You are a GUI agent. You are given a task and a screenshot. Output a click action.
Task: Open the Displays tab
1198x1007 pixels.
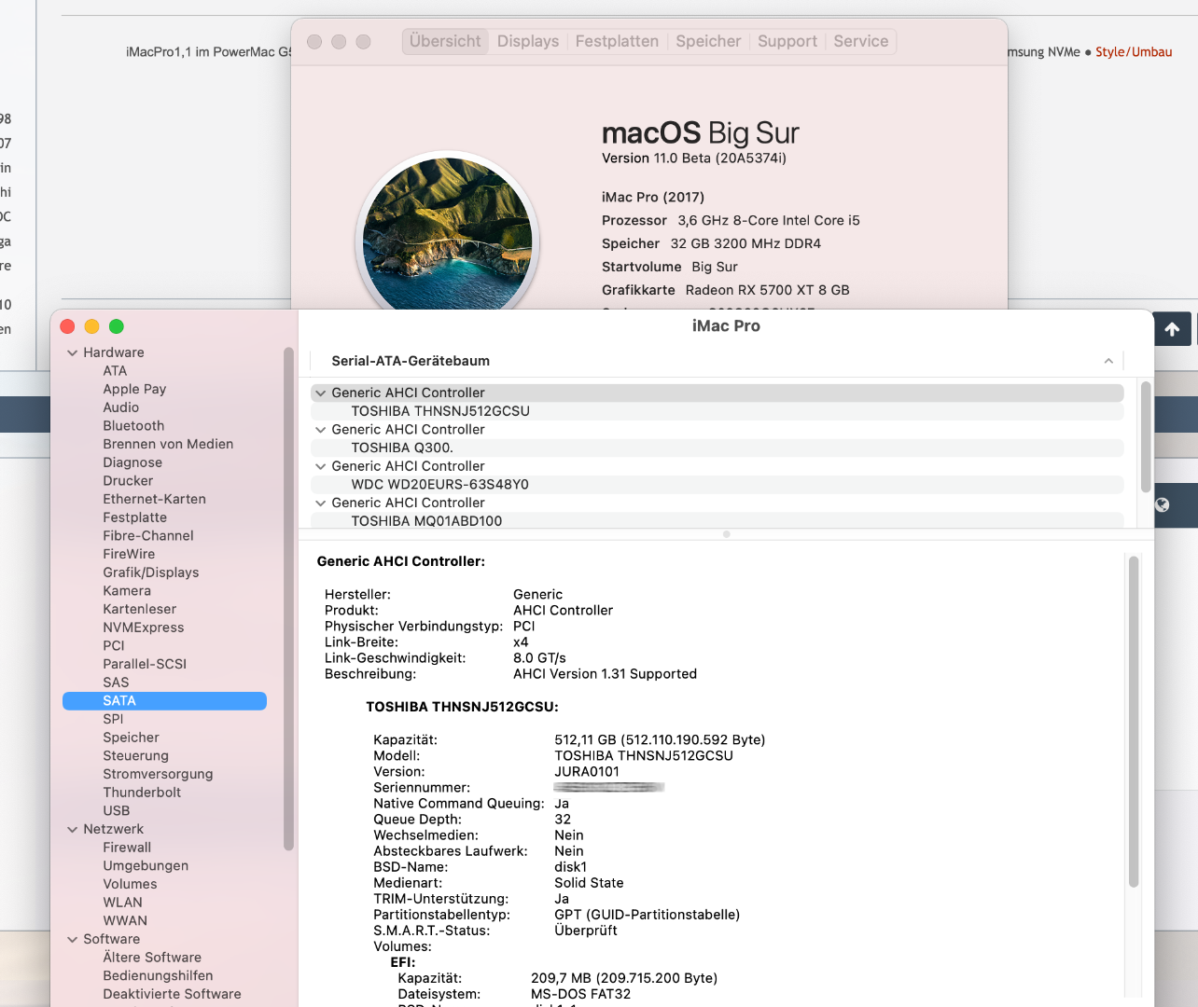[x=528, y=41]
